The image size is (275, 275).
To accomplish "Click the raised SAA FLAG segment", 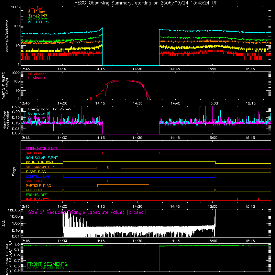I will (x=131, y=180).
